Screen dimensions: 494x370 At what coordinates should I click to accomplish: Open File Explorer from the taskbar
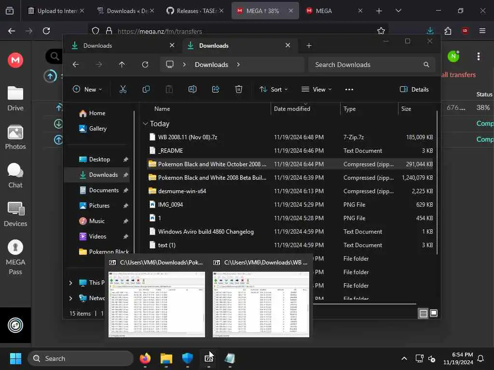pyautogui.click(x=166, y=358)
